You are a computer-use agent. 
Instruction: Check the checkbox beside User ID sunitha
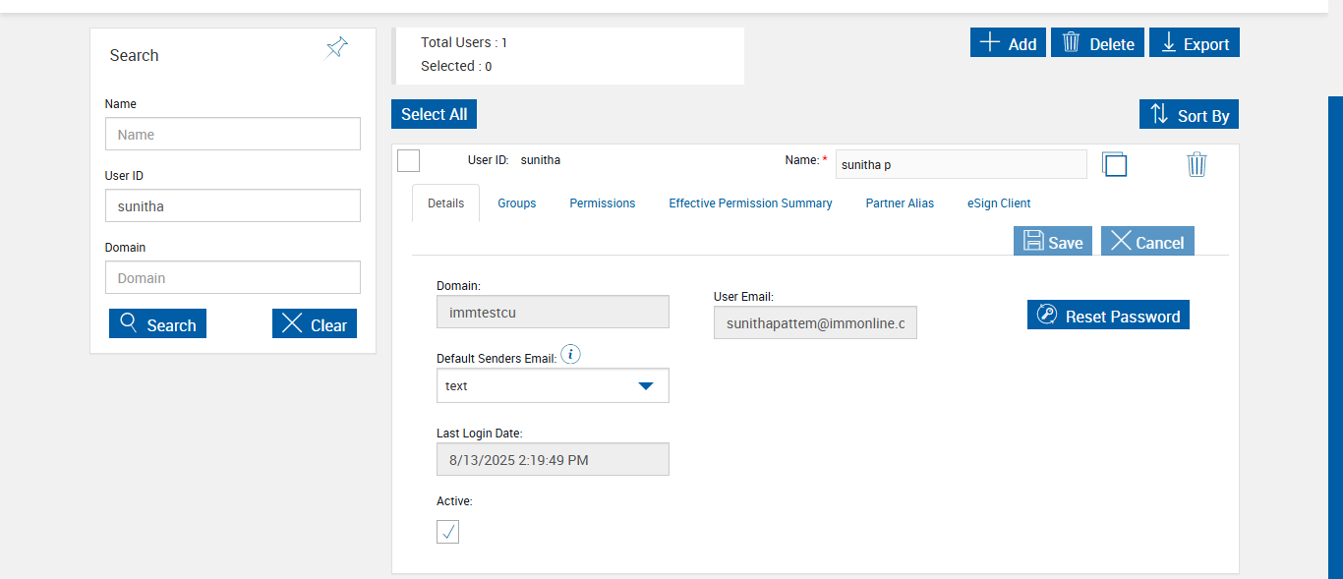tap(409, 160)
